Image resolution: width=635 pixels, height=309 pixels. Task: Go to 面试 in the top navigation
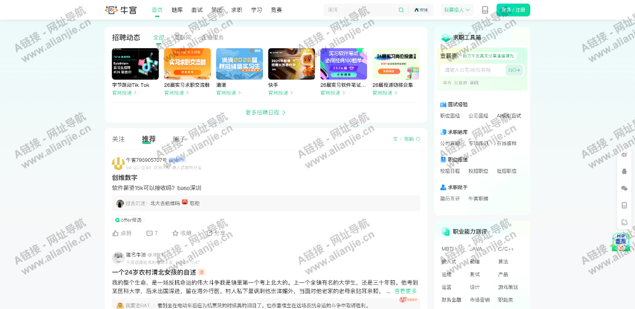(197, 10)
